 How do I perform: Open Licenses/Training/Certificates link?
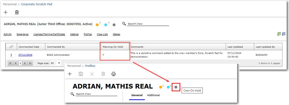(49, 34)
